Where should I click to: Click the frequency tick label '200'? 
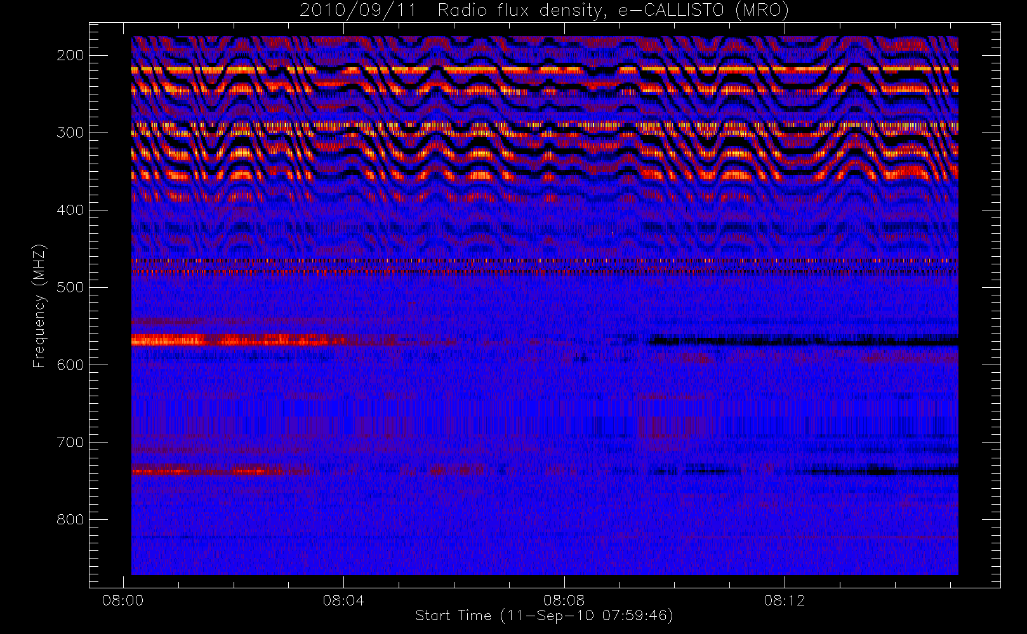click(x=70, y=55)
